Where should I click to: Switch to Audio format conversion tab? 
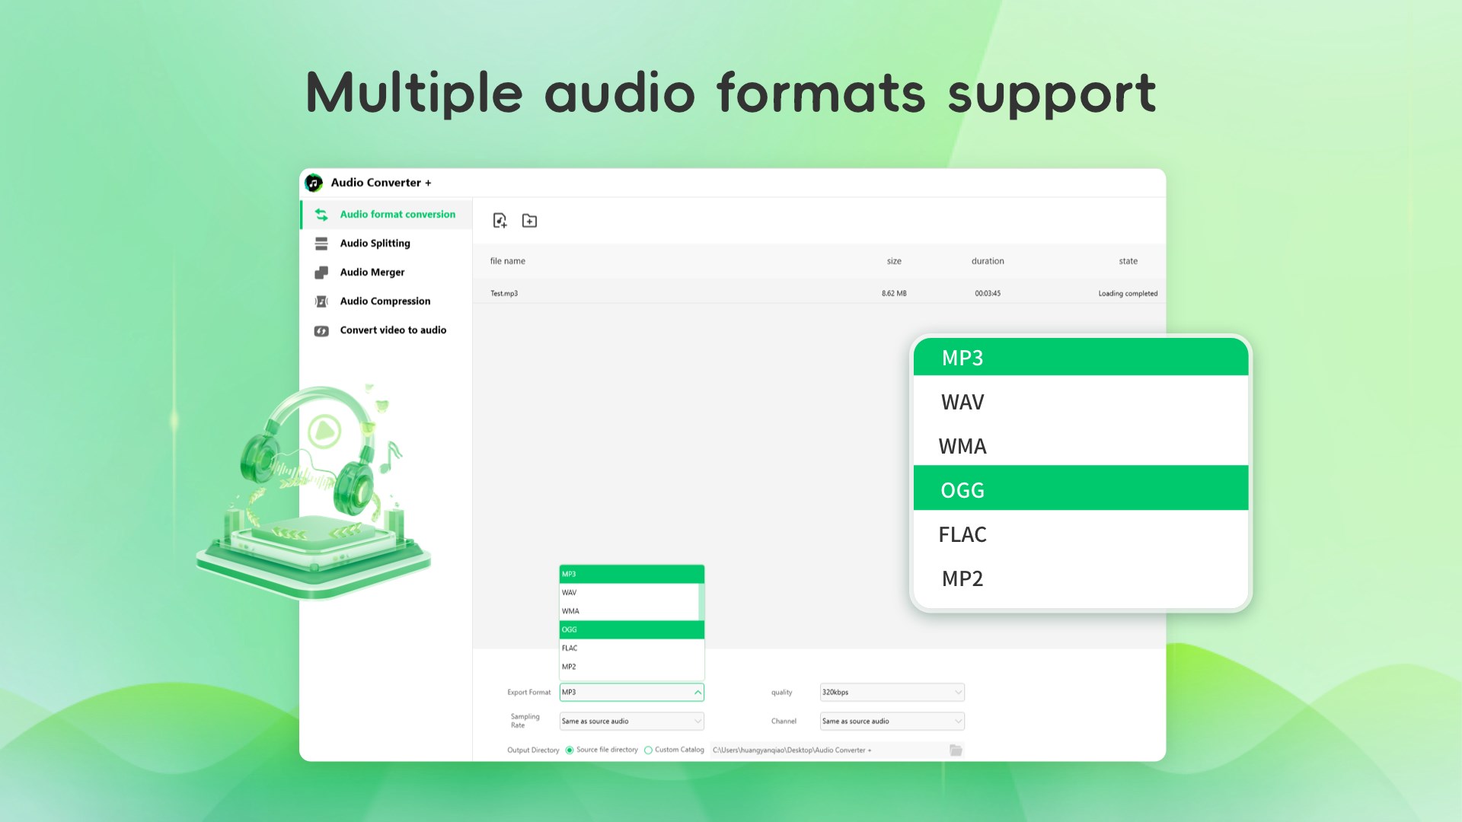click(397, 215)
